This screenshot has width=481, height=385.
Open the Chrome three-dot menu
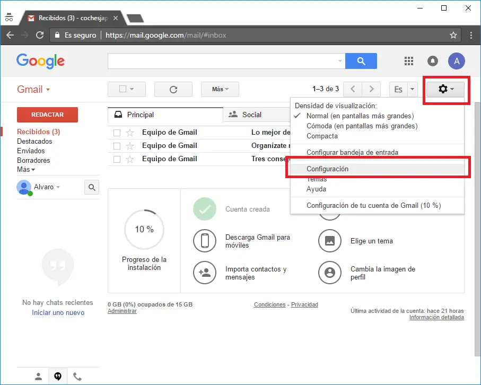[x=471, y=36]
